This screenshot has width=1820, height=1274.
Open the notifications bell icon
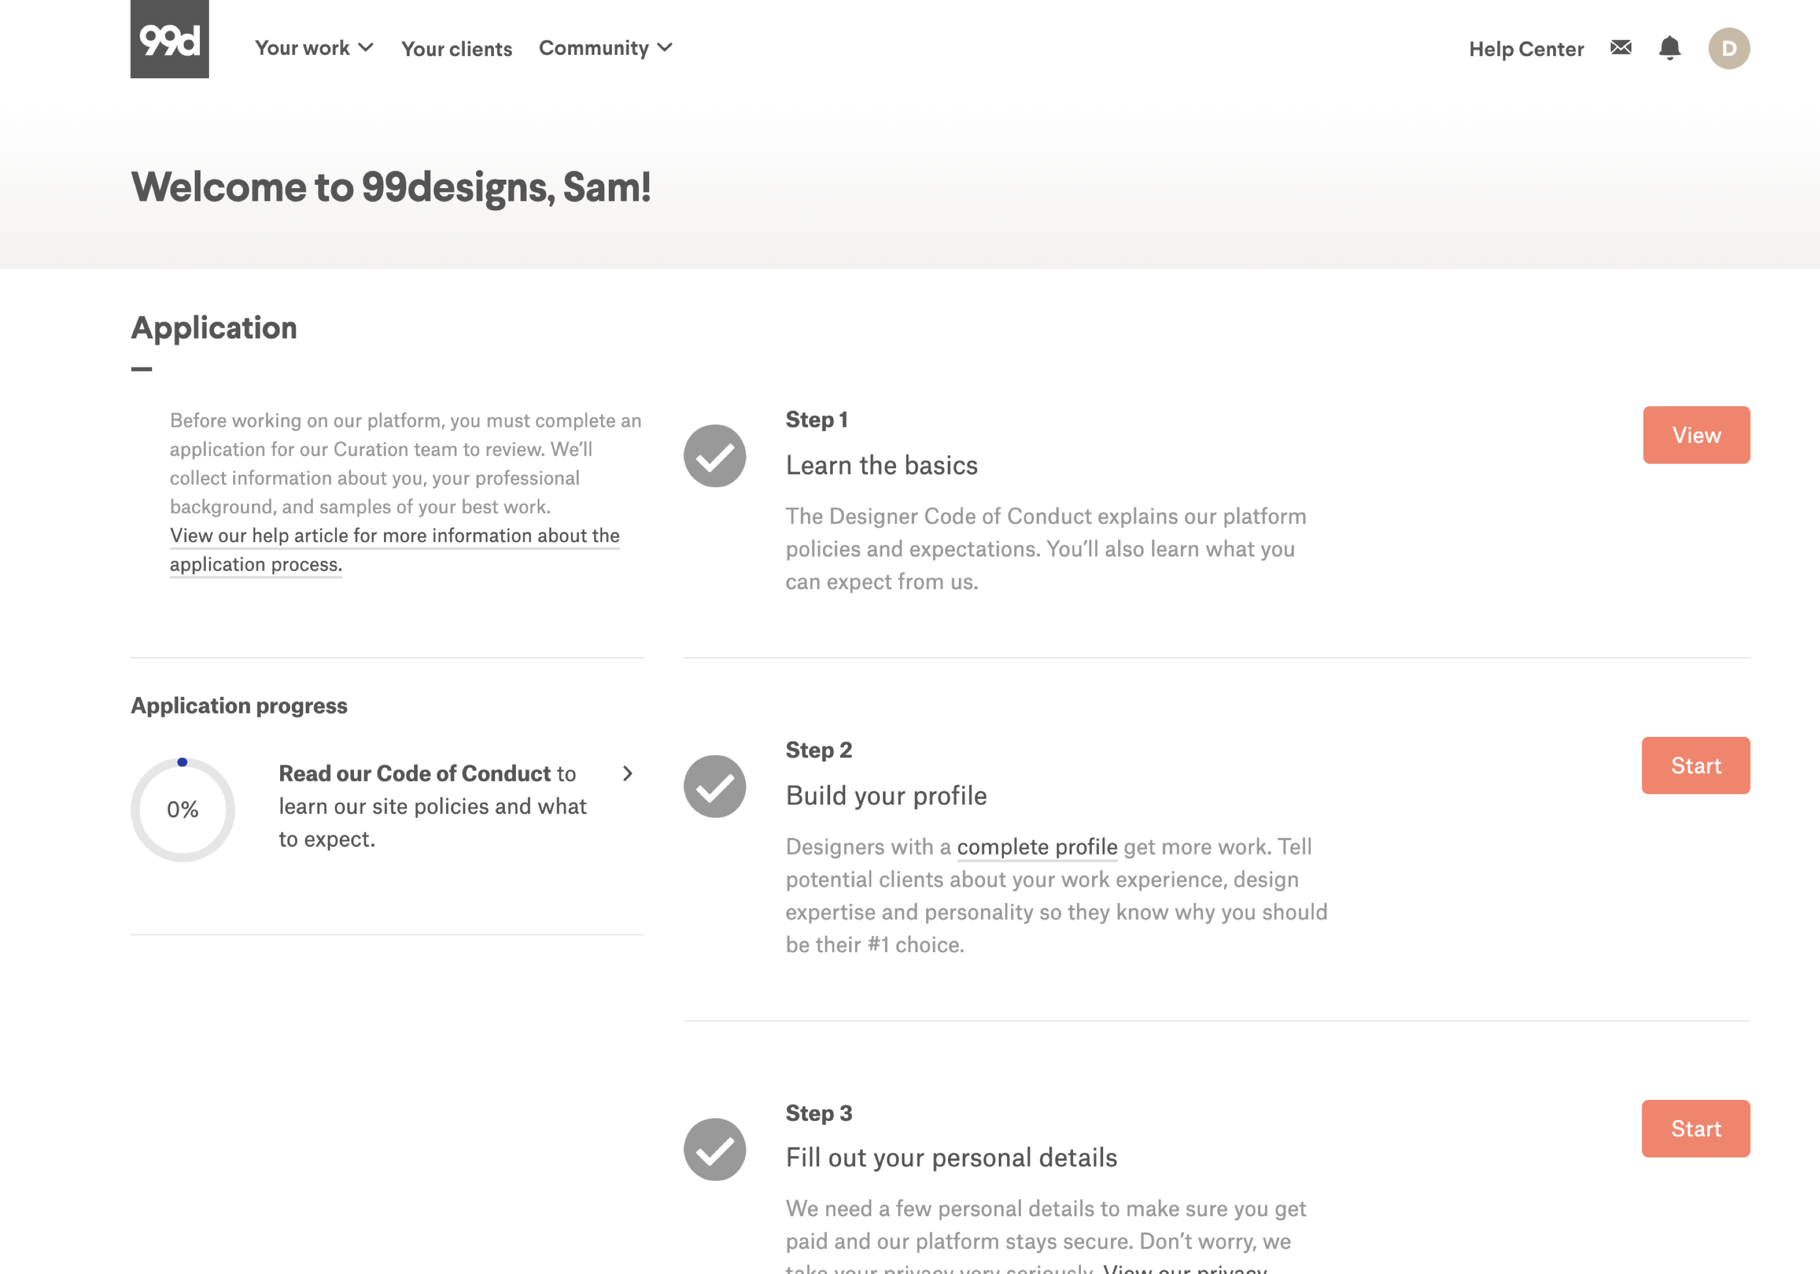click(1670, 48)
